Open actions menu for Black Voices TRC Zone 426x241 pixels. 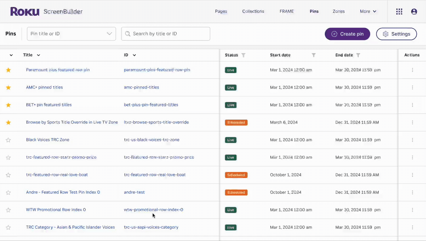coord(412,140)
